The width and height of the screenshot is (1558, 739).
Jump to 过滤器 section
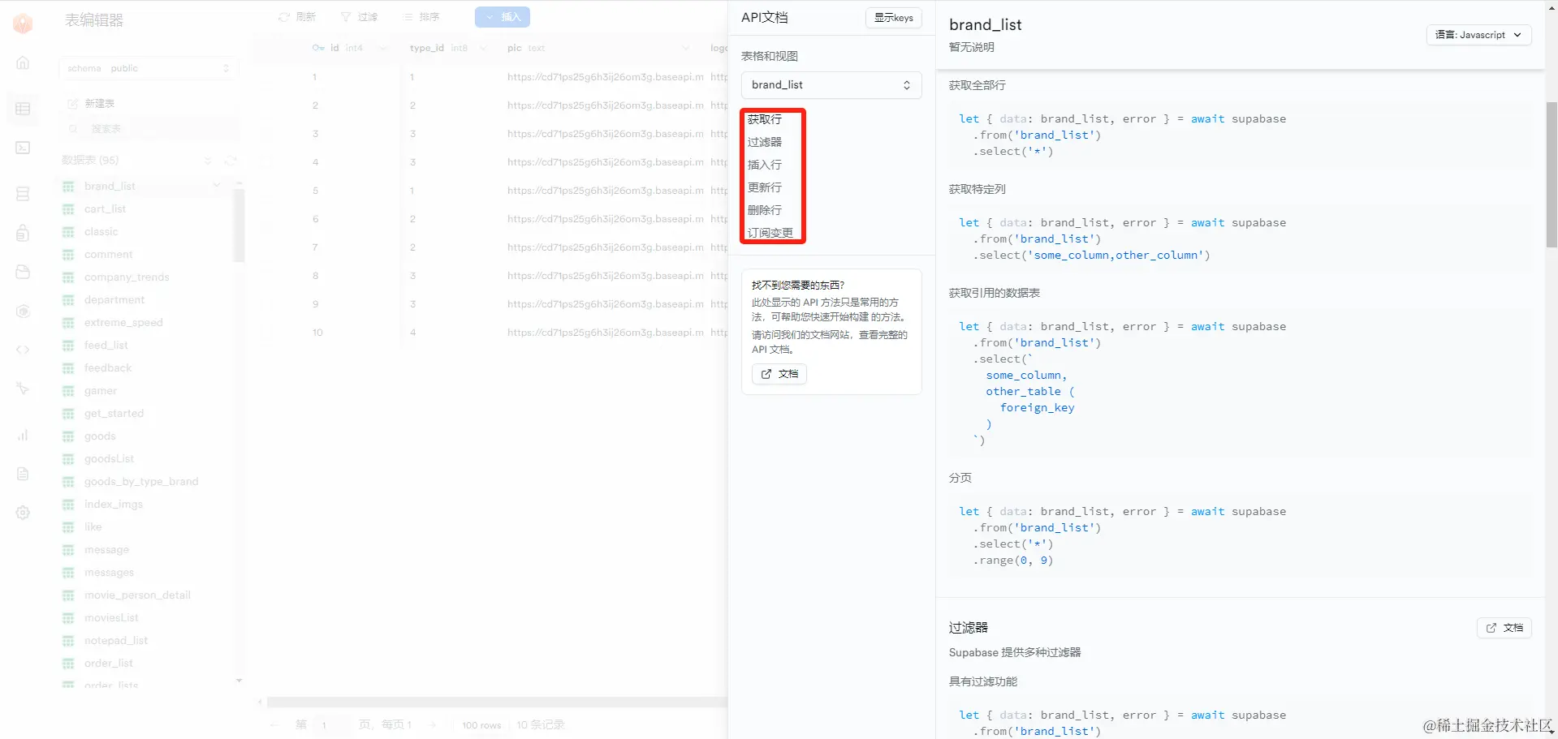pos(765,142)
